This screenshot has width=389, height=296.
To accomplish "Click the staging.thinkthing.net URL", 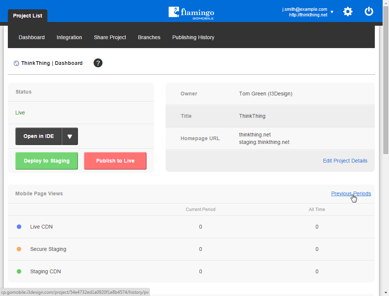I will (264, 142).
